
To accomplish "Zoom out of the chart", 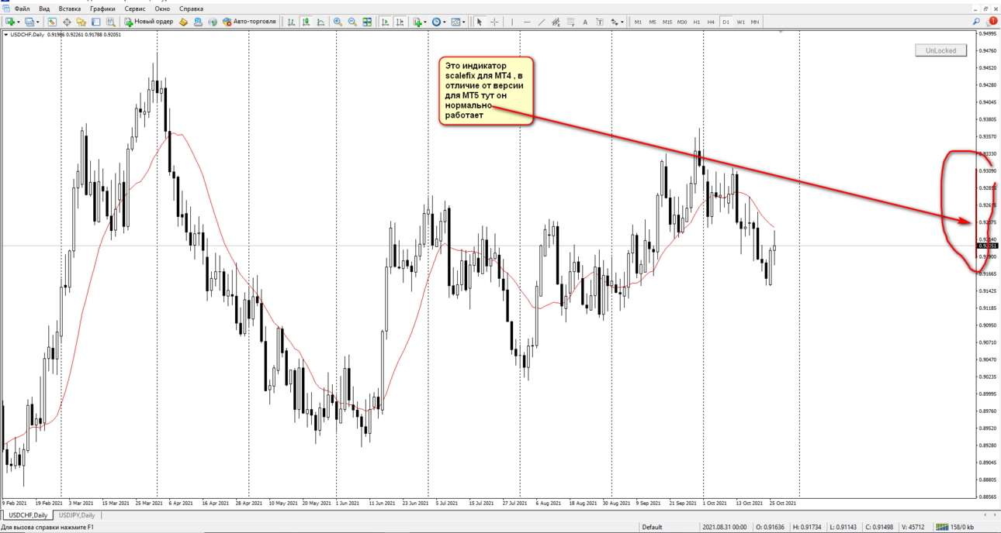I will click(x=352, y=22).
